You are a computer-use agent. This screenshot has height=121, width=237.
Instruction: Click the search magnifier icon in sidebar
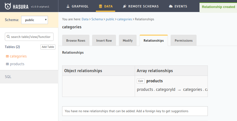pyautogui.click(x=8, y=37)
